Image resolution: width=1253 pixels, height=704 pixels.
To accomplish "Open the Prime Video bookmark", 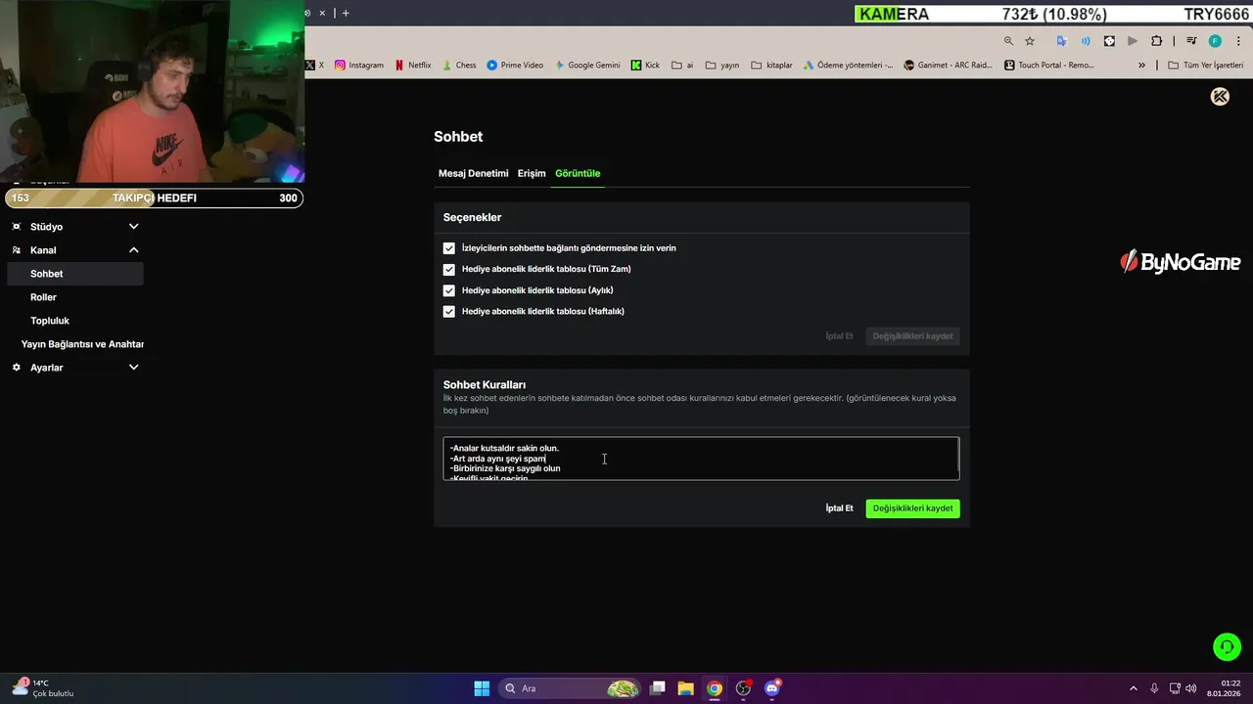I will click(515, 66).
